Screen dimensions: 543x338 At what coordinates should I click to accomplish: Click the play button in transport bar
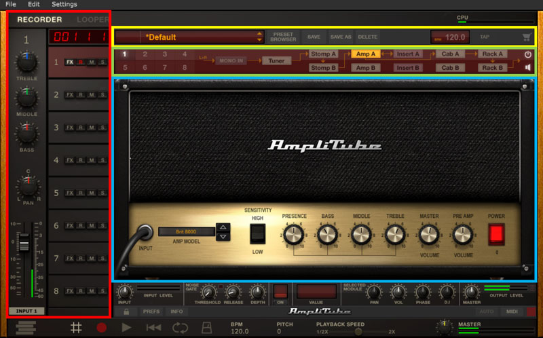tap(126, 328)
